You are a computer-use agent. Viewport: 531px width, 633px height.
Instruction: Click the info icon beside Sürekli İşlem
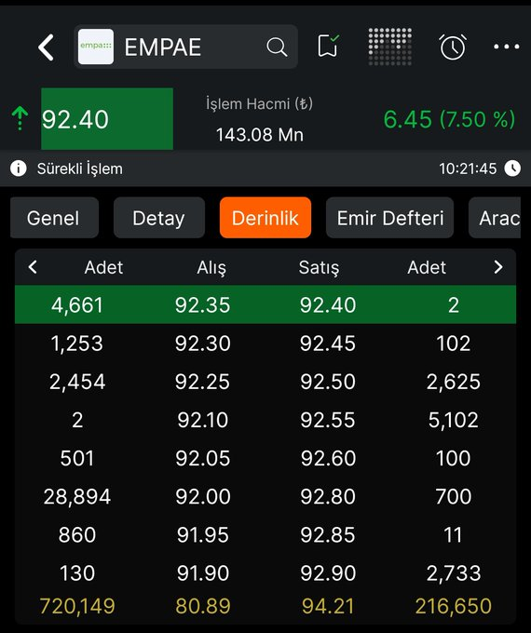(19, 168)
